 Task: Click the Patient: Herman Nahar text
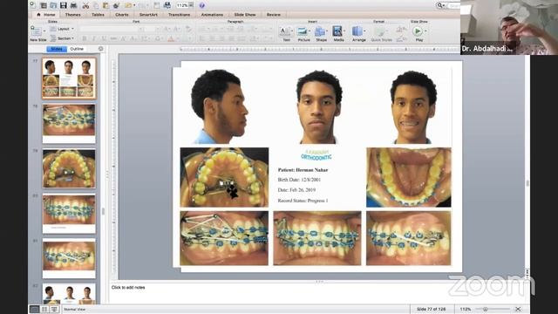click(303, 170)
